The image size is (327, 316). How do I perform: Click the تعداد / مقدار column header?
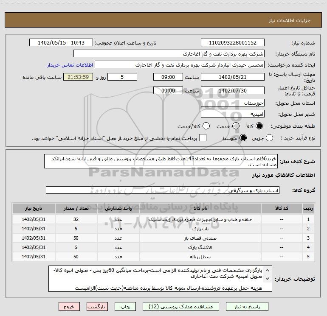76,208
